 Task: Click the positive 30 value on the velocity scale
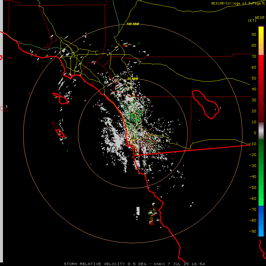click(254, 100)
